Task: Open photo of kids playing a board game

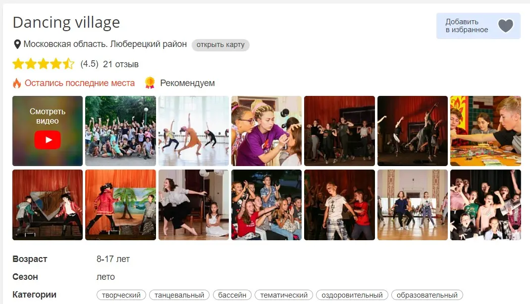Action: [485, 131]
